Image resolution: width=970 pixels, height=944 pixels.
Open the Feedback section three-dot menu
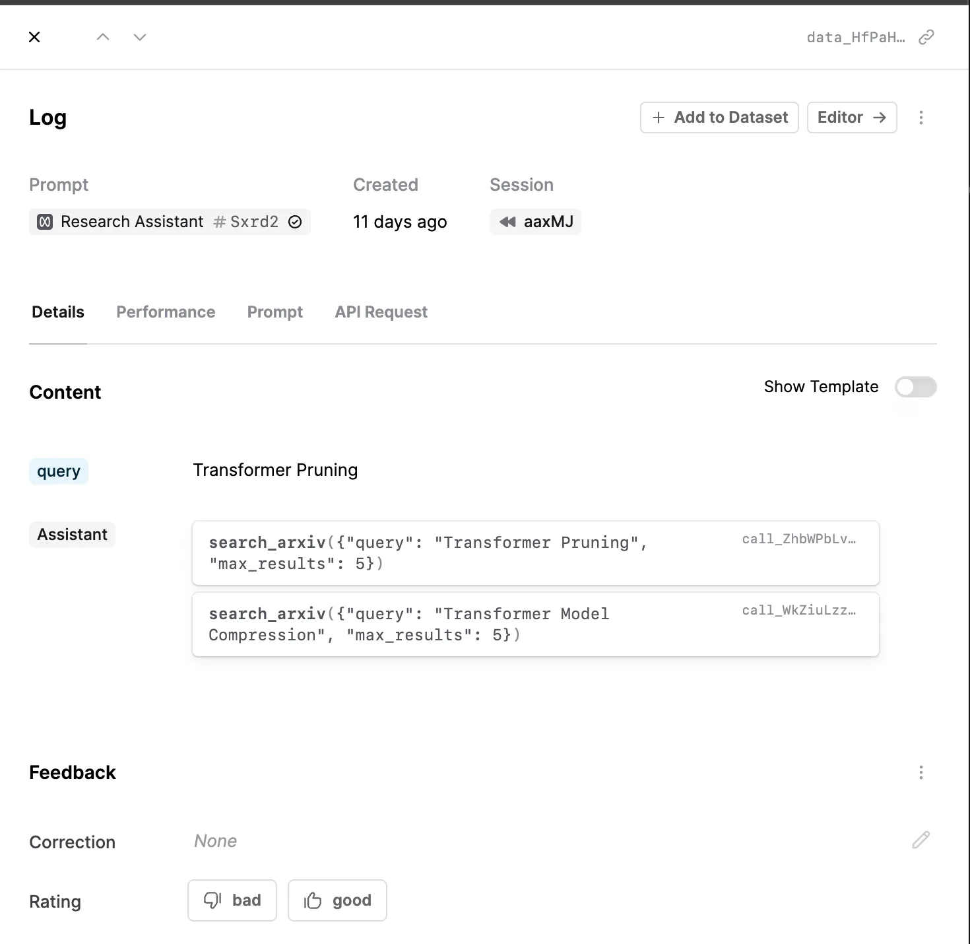(x=921, y=772)
